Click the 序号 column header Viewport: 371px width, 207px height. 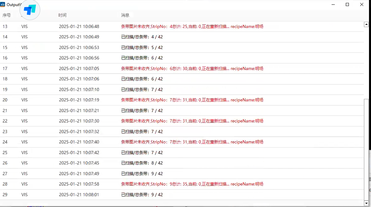[x=7, y=15]
